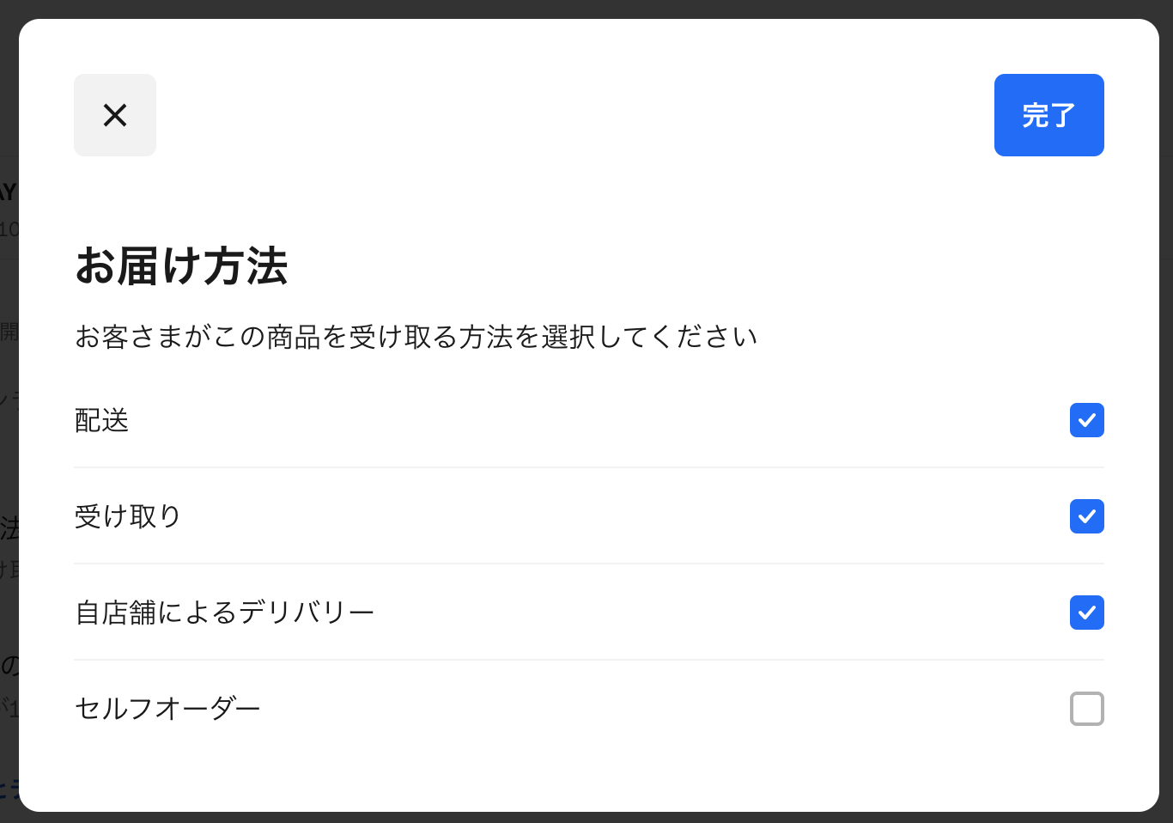Select the 配送 row label
1173x823 pixels.
coord(101,420)
